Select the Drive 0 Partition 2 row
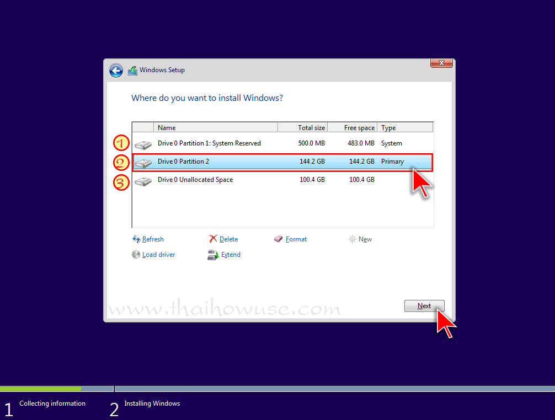Viewport: 555px width, 420px height. point(282,162)
